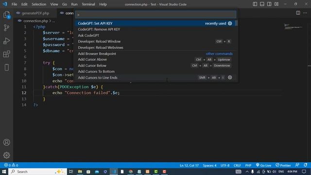
Task: Click the errors and warnings status indicator
Action: (x=11, y=165)
